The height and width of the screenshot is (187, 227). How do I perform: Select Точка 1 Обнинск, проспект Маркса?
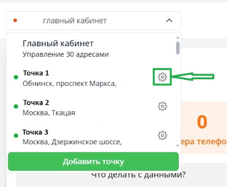point(91,78)
